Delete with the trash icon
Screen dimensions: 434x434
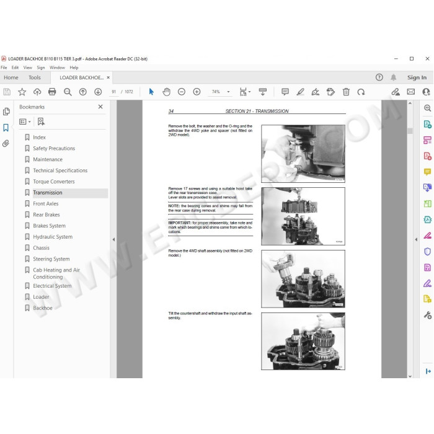coord(346,92)
